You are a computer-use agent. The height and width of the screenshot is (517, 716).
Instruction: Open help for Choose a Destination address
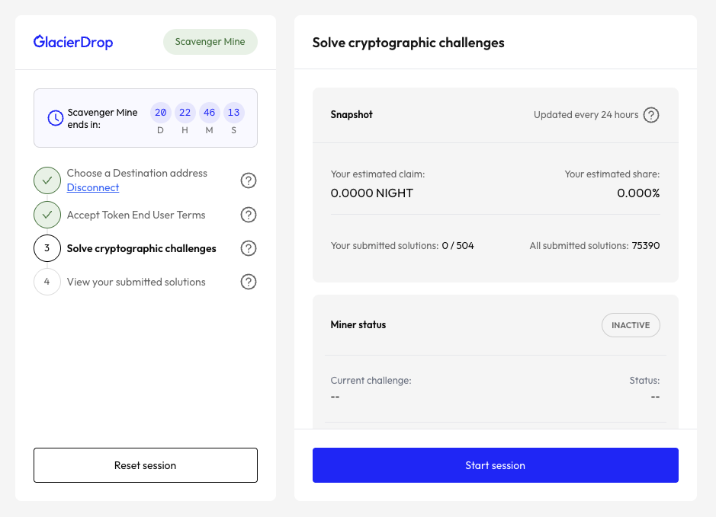click(248, 180)
